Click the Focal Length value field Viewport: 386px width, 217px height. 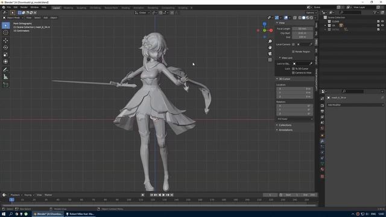click(x=303, y=29)
